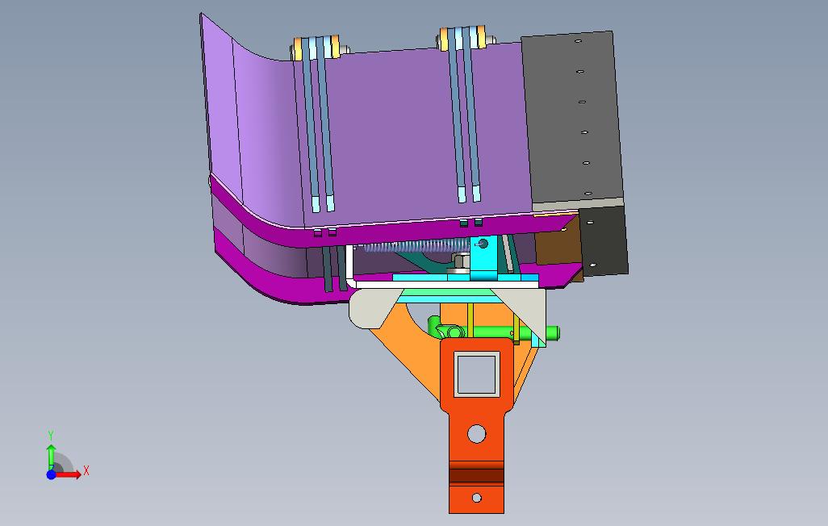
Task: Select the blue Z origin dot of the triad
Action: coord(51,475)
